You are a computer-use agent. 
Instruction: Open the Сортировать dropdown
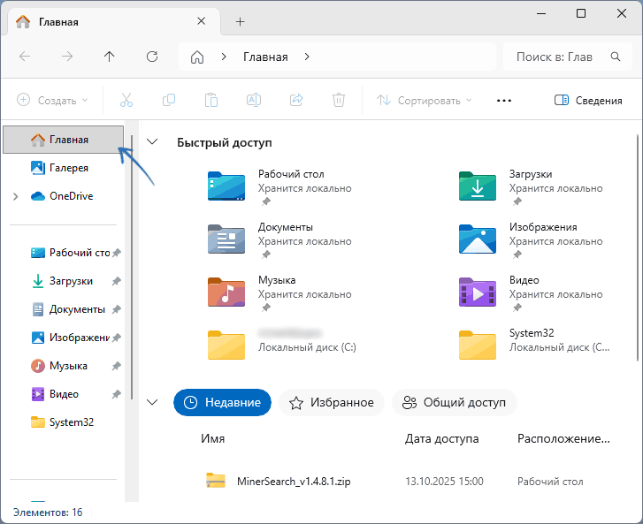[425, 100]
